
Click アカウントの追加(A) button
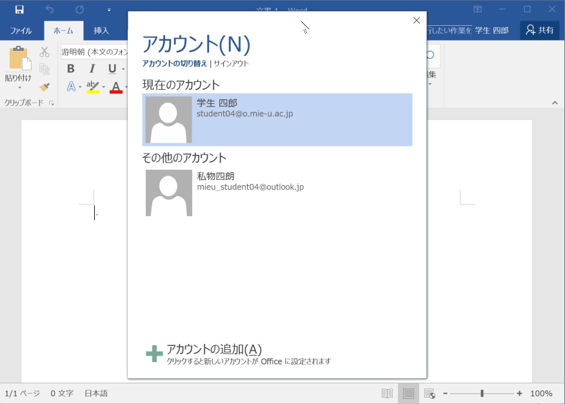pos(238,354)
